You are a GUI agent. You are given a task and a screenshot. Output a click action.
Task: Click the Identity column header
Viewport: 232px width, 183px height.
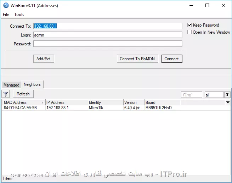tap(106, 102)
